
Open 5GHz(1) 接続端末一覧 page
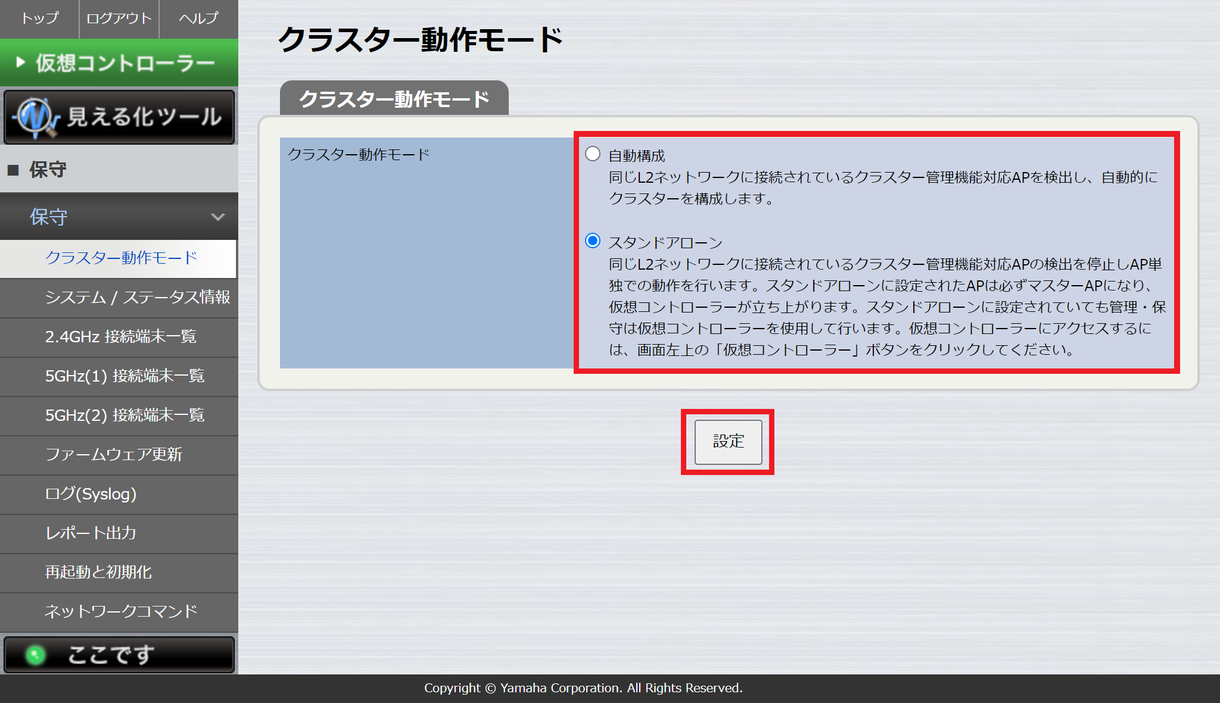point(125,376)
